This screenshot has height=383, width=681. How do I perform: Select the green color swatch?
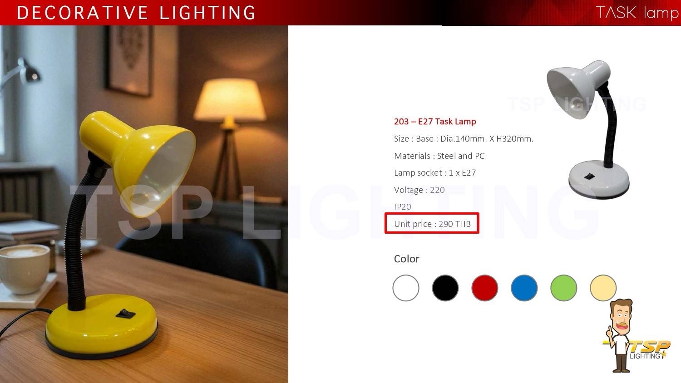click(x=564, y=288)
